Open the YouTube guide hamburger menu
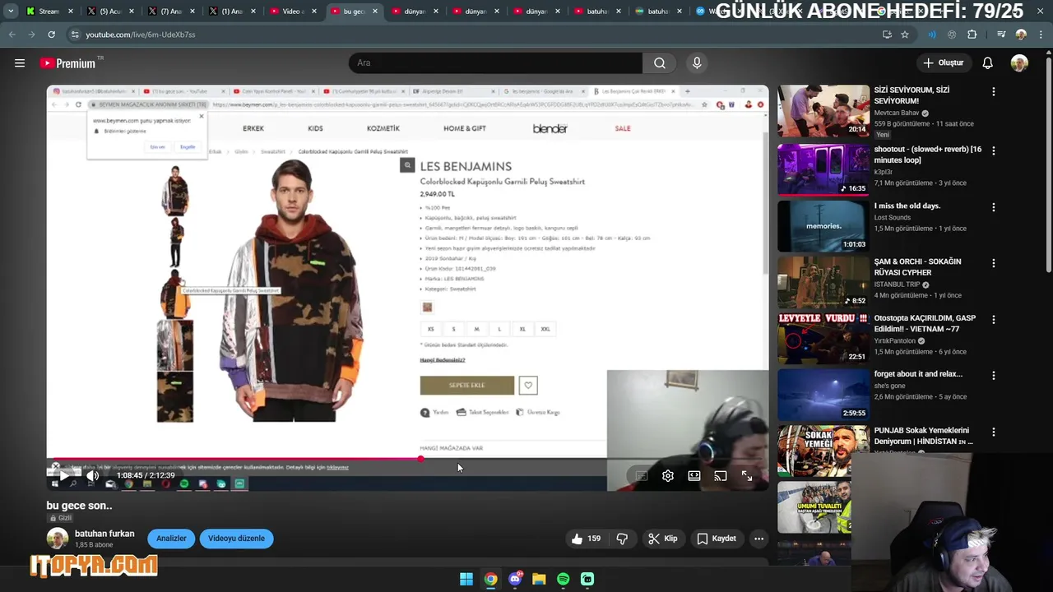This screenshot has height=592, width=1053. 20,63
